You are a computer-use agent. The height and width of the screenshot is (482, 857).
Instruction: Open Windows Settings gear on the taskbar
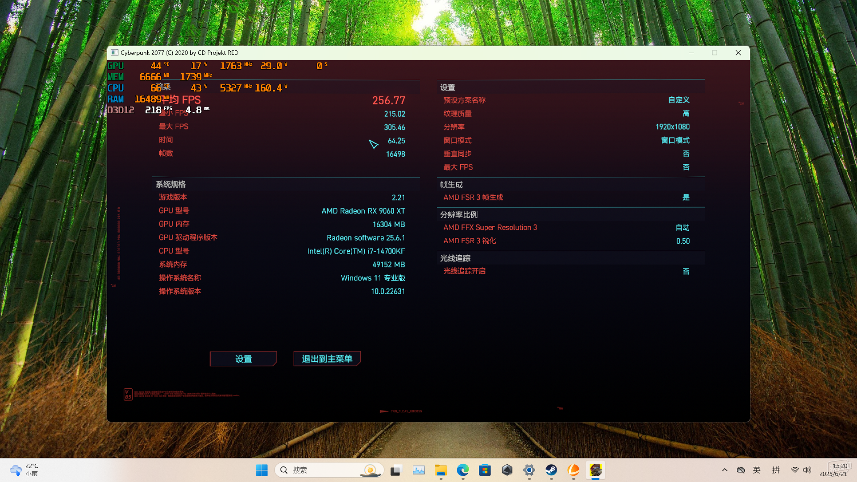[x=529, y=470]
